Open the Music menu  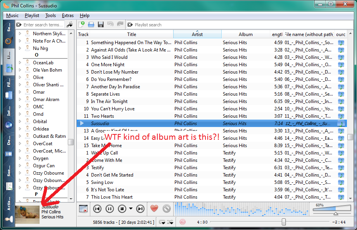click(x=12, y=15)
